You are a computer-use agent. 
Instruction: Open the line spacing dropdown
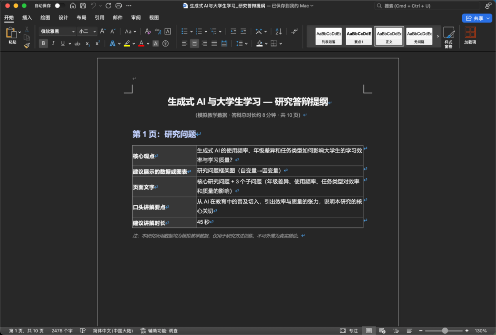pyautogui.click(x=242, y=43)
